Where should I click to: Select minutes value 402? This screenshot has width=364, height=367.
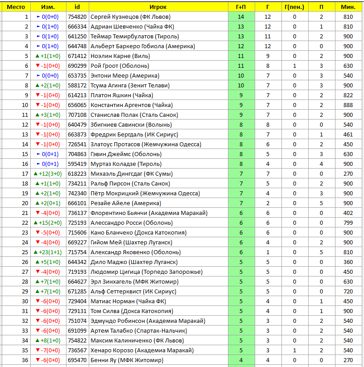[x=348, y=214]
